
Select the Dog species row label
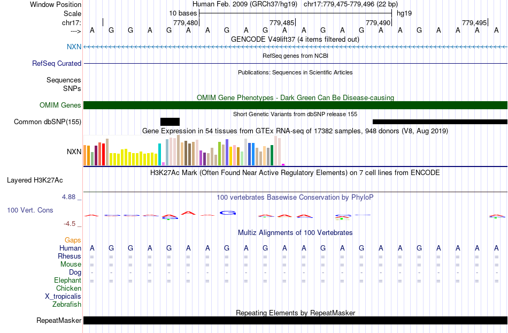tap(75, 273)
